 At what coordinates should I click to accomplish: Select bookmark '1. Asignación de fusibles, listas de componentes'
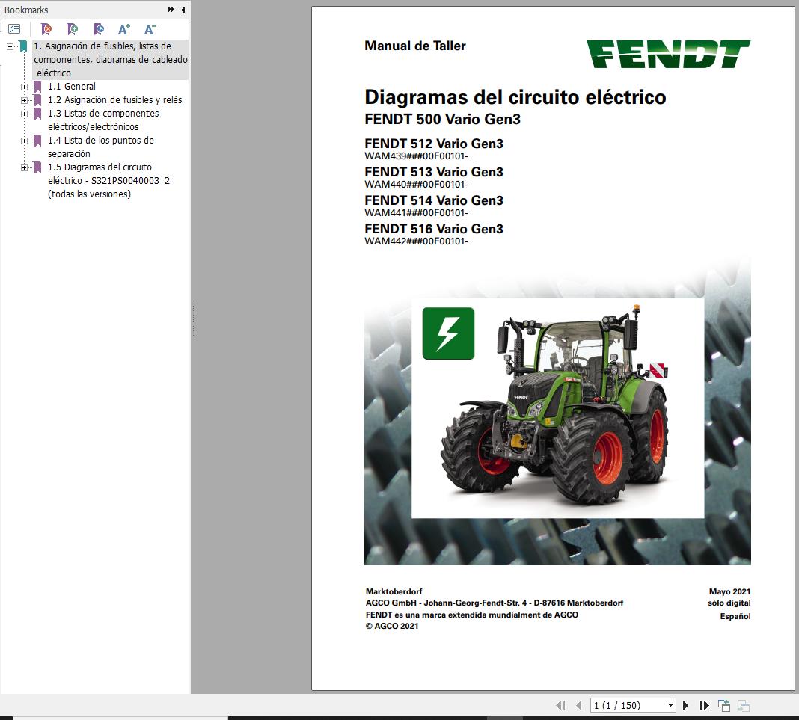110,60
